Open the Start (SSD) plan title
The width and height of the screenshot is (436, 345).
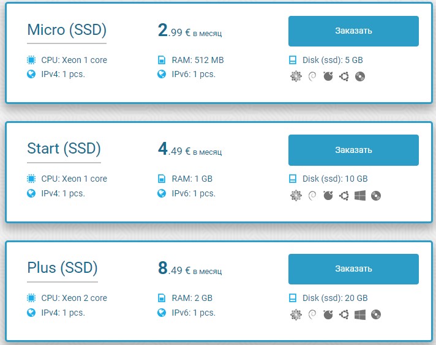coord(64,149)
